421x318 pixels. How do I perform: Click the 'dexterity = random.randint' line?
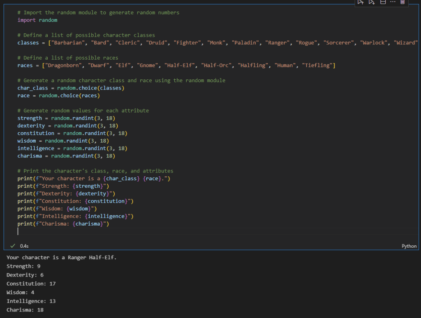68,126
